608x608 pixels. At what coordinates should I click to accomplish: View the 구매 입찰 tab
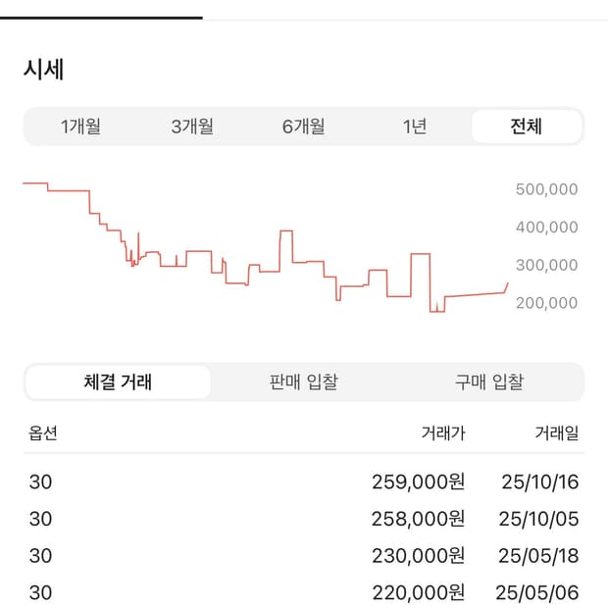click(489, 382)
